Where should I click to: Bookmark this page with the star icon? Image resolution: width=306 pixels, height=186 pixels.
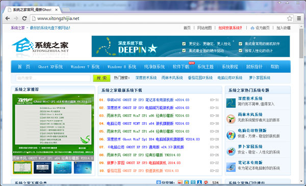(x=290, y=18)
